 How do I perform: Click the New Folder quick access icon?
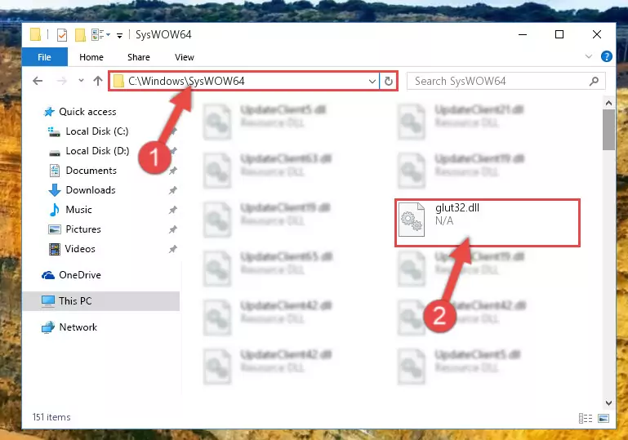pos(81,35)
